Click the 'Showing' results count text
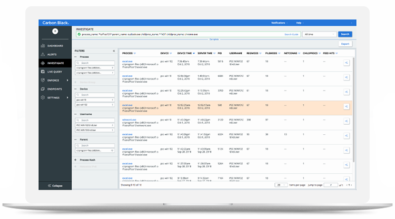Screen dimensions: 395x219 click(x=131, y=185)
